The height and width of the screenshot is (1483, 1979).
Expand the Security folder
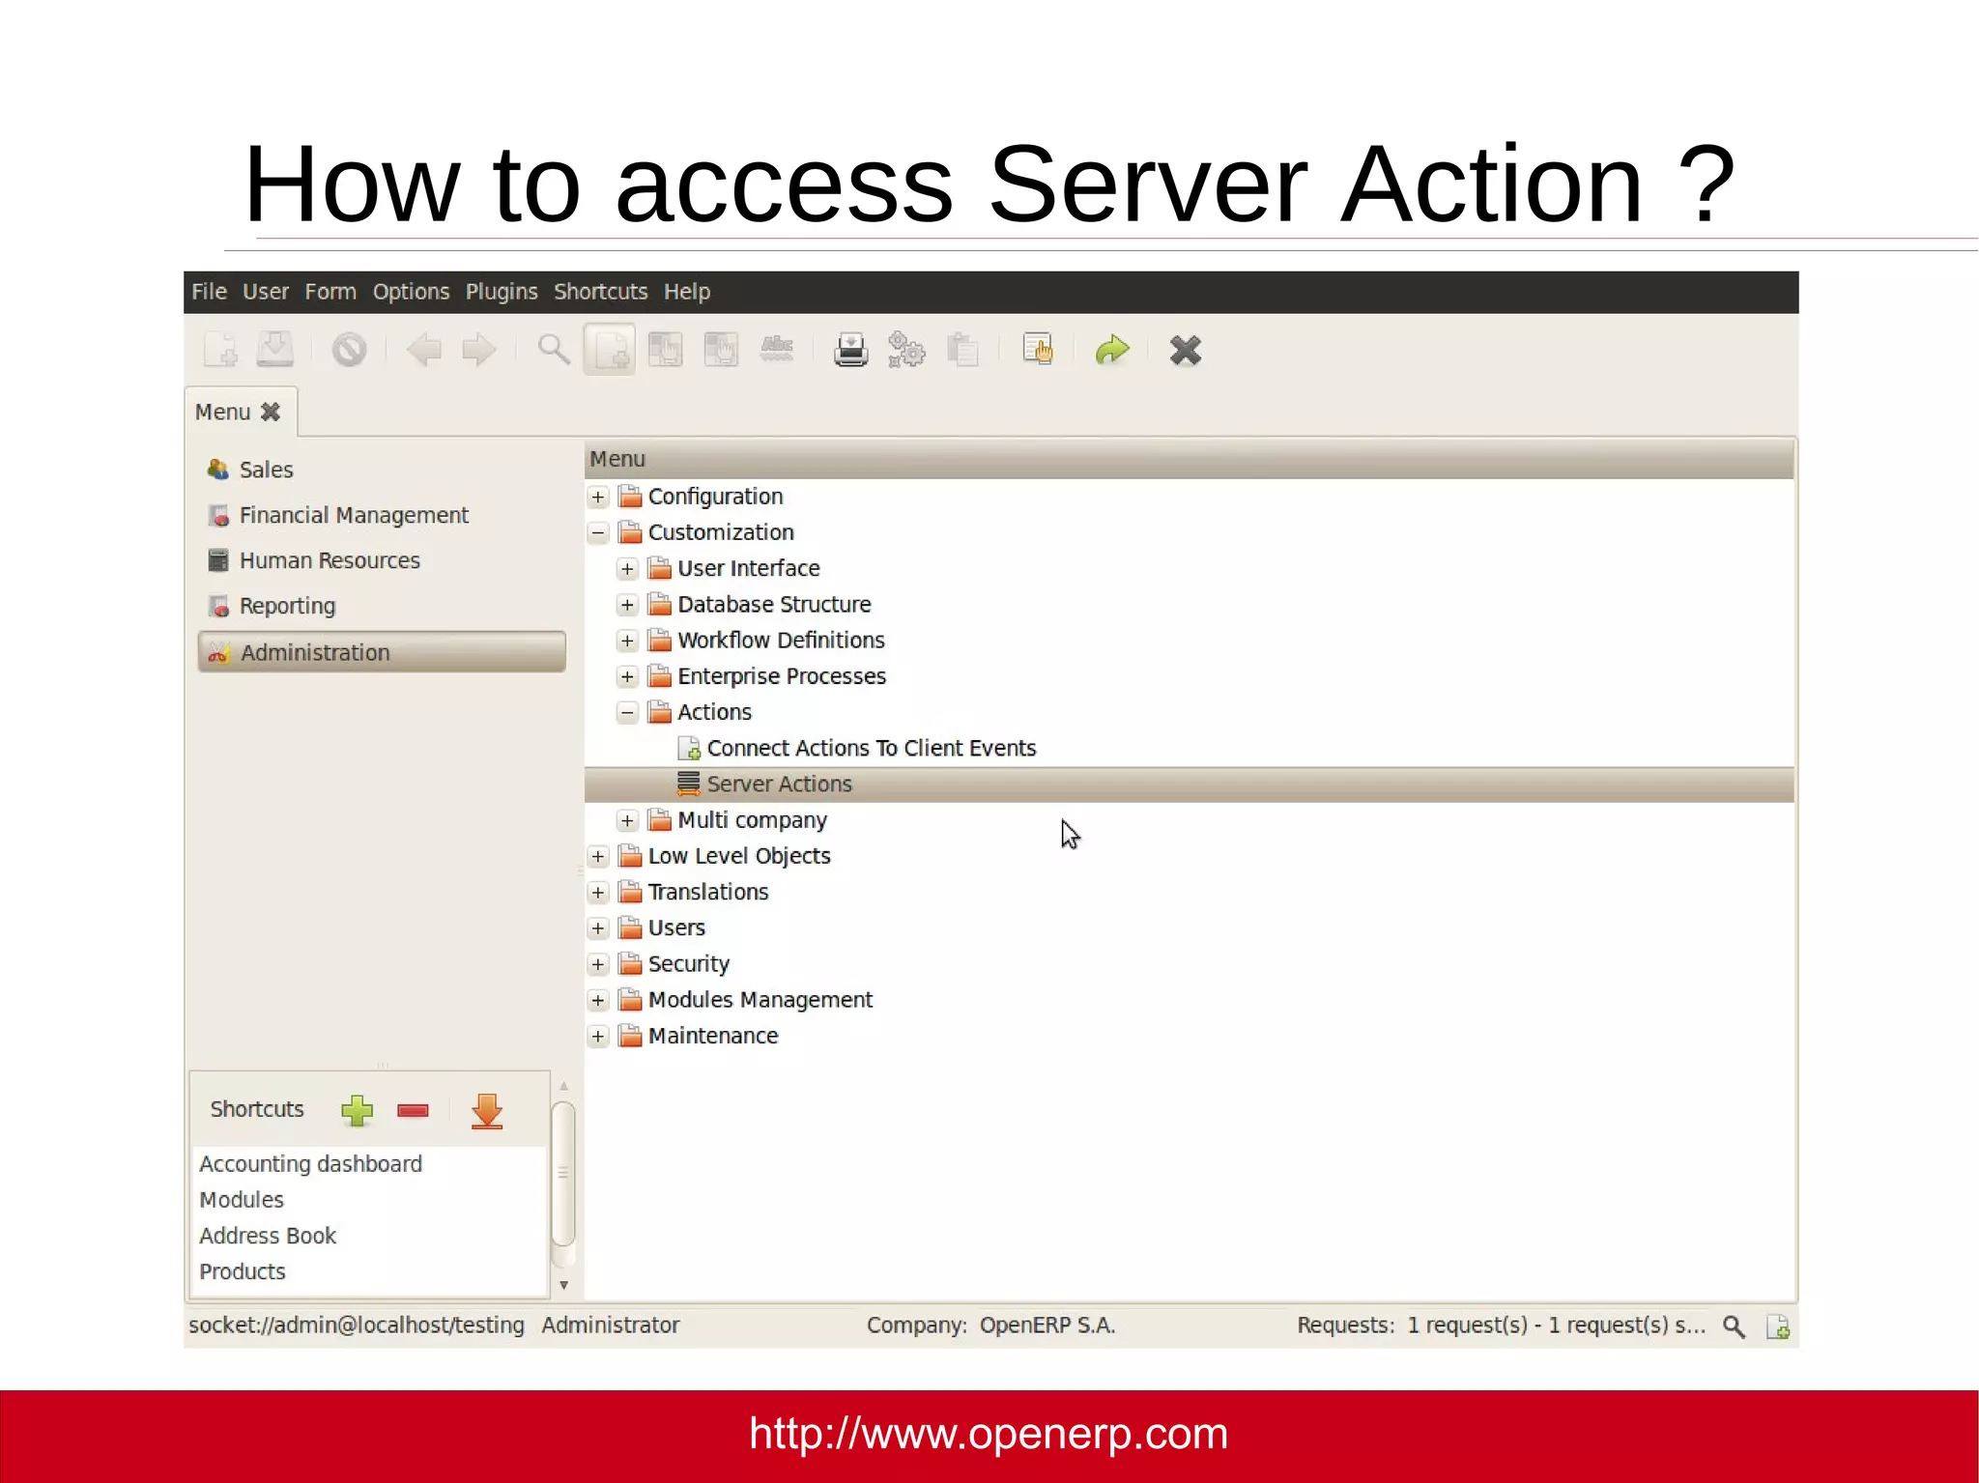pos(598,964)
